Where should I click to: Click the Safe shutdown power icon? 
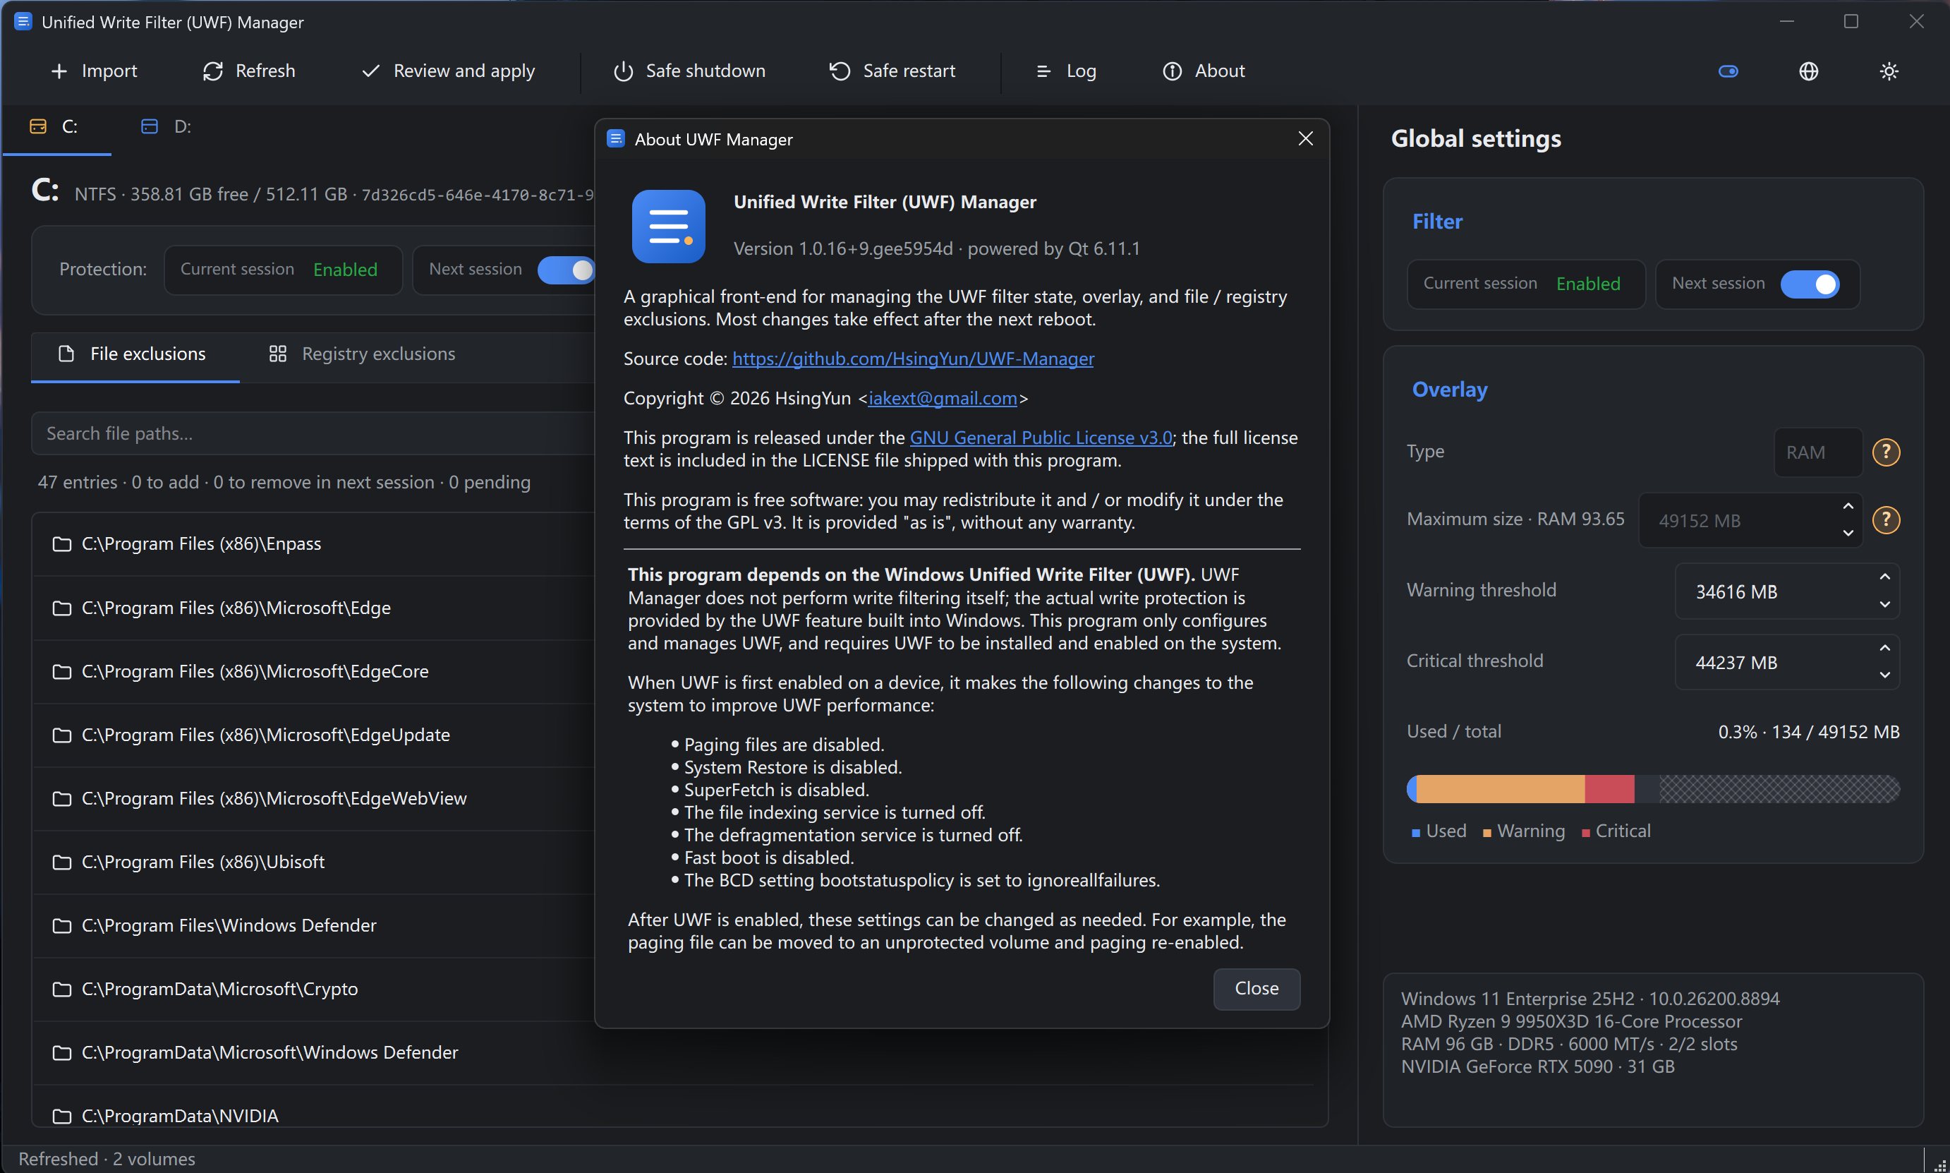coord(624,71)
